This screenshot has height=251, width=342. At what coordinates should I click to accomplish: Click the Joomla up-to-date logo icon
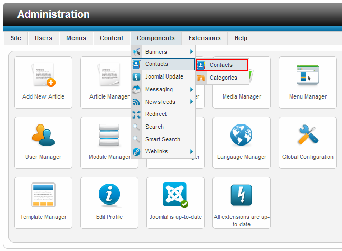point(175,195)
